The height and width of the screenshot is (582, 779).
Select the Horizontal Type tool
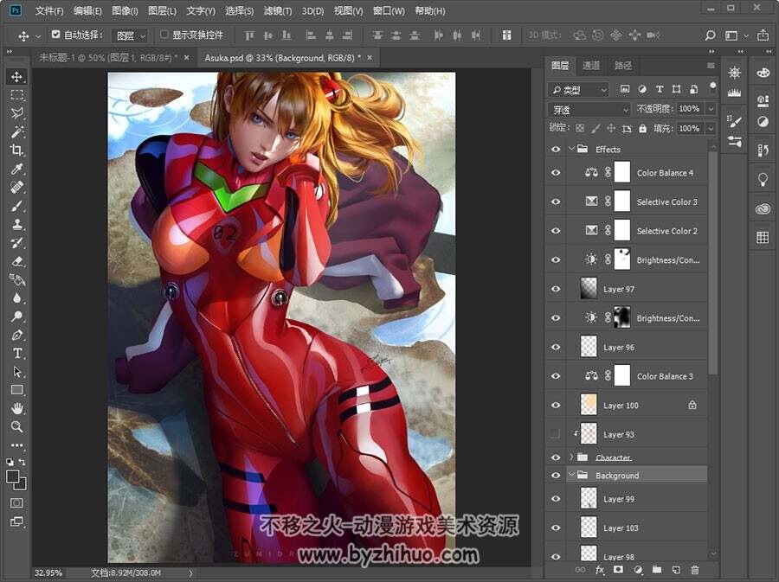17,354
